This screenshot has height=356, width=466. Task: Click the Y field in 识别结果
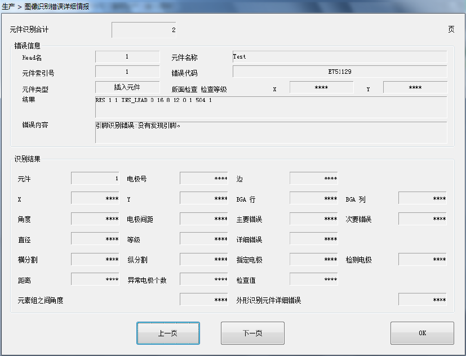point(204,198)
